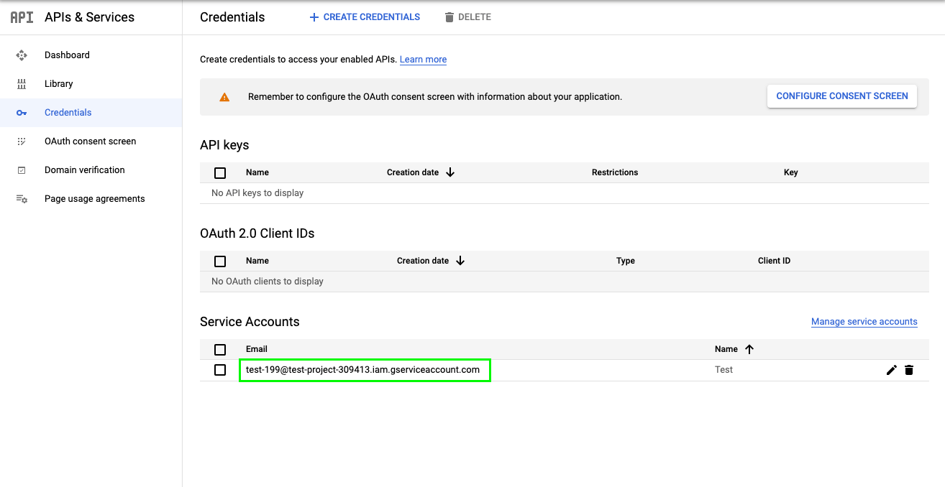Check the API keys select-all checkbox
945x487 pixels.
pos(220,173)
